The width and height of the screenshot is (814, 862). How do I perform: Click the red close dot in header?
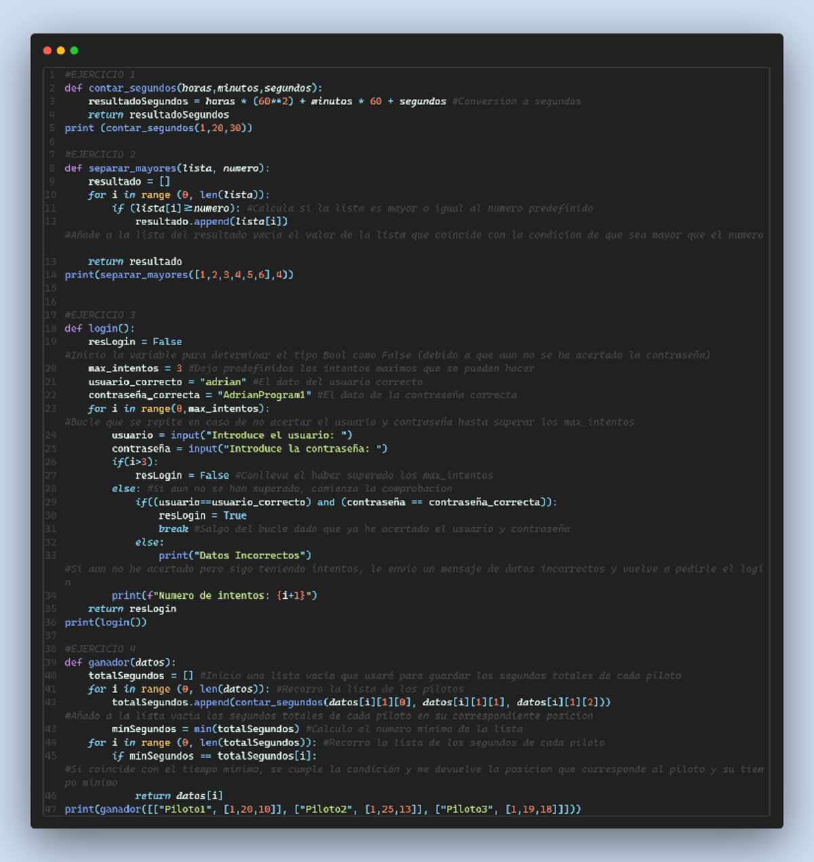pyautogui.click(x=47, y=51)
